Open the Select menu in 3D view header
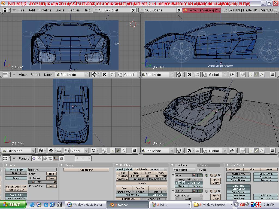The height and width of the screenshot is (209, 279). click(35, 75)
